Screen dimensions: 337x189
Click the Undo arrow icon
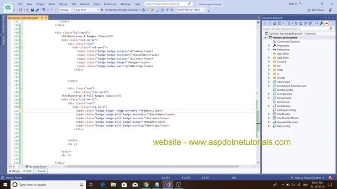[44, 10]
